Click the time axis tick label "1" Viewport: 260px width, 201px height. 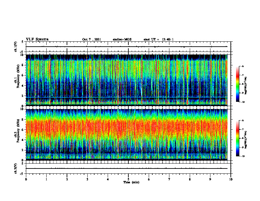click(46, 179)
